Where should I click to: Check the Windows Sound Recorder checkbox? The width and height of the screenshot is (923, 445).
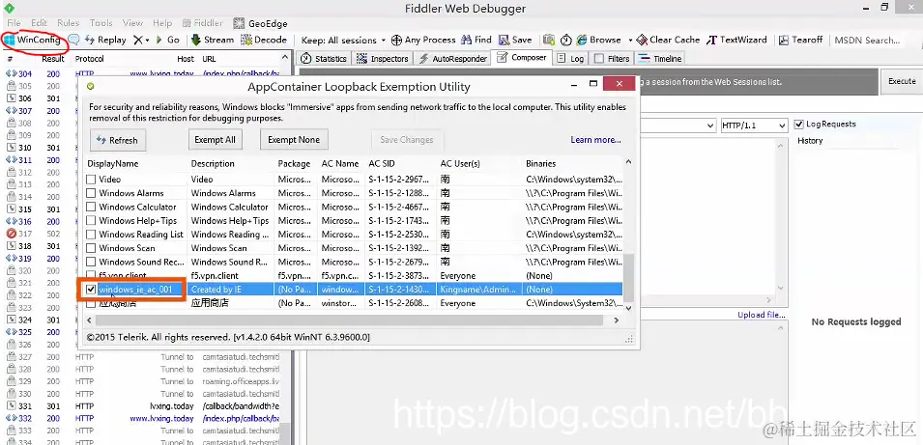pos(91,262)
